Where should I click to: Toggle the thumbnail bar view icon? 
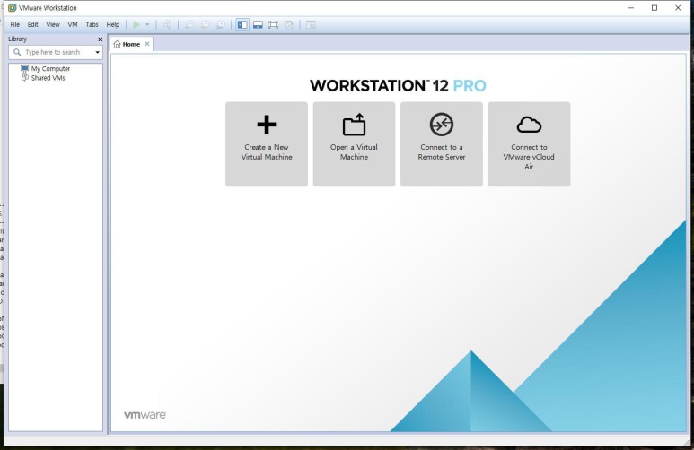point(258,25)
